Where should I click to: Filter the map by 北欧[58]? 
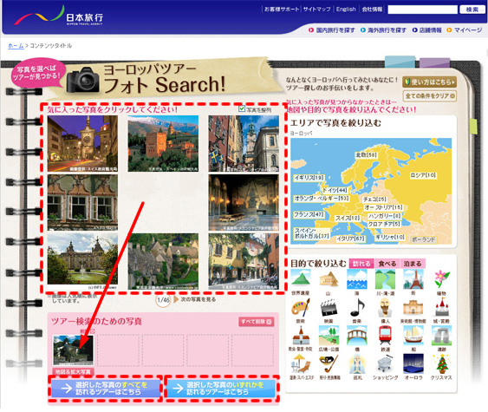(x=366, y=154)
